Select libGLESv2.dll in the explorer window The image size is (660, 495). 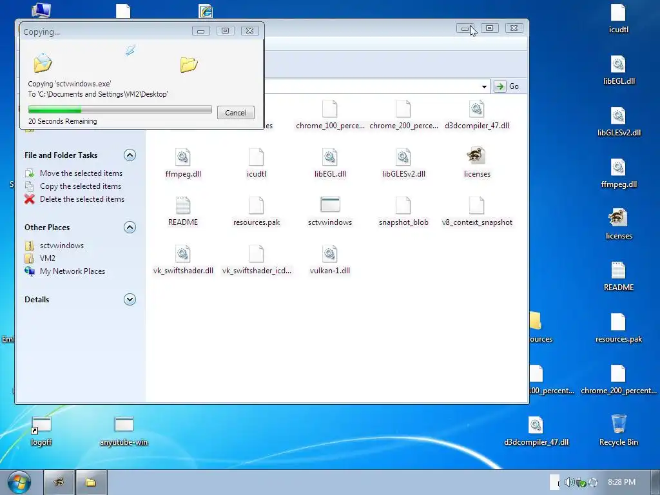pos(403,163)
